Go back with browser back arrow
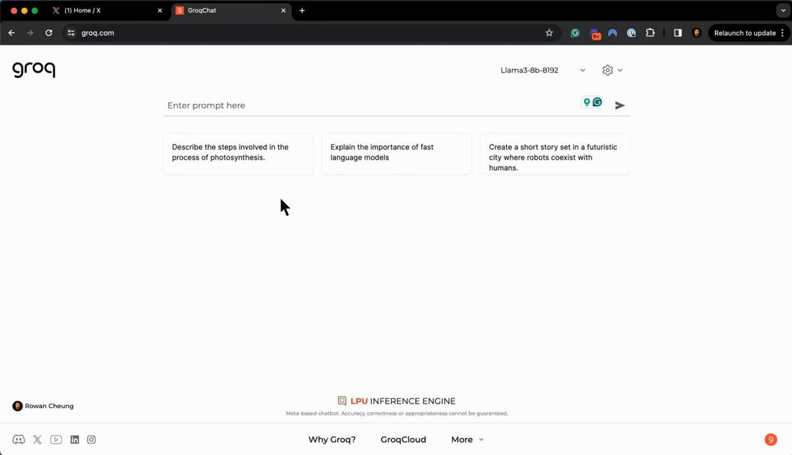Image resolution: width=792 pixels, height=455 pixels. coord(11,33)
